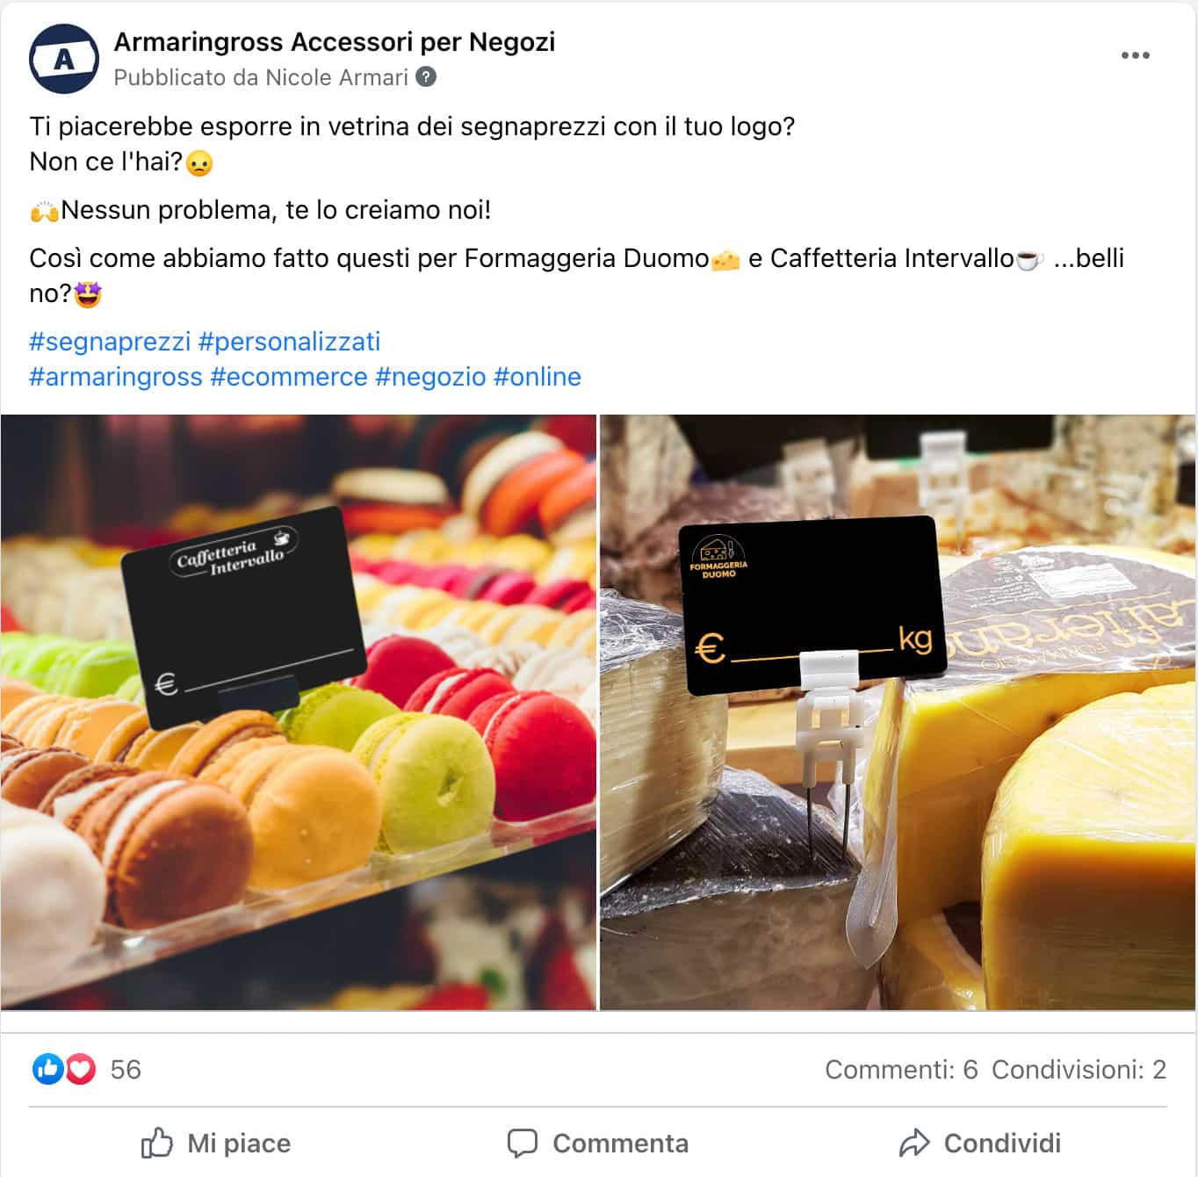Open the Armaringross page profile picture
Screen dimensions: 1198x1177
point(64,59)
